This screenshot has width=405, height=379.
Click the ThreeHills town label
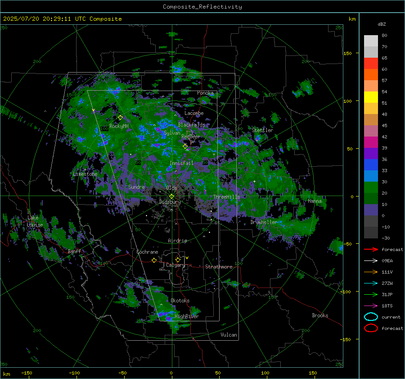pyautogui.click(x=226, y=197)
